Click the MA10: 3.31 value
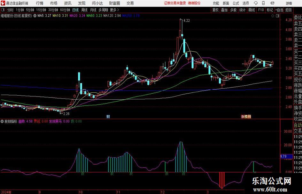The width and height of the screenshot is (302, 194). (x=60, y=16)
